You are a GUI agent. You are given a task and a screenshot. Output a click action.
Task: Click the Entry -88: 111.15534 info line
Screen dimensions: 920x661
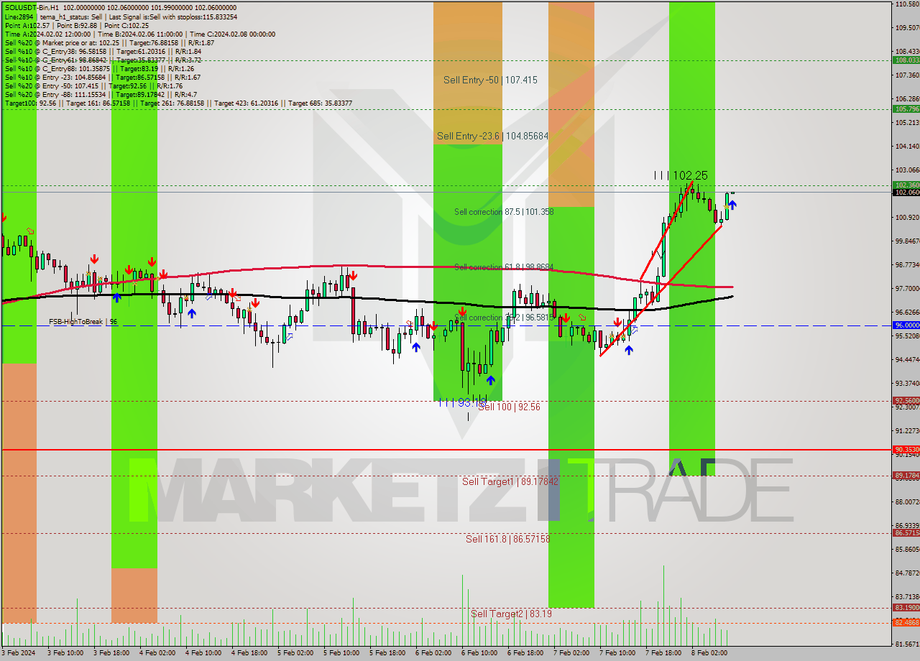tap(101, 94)
